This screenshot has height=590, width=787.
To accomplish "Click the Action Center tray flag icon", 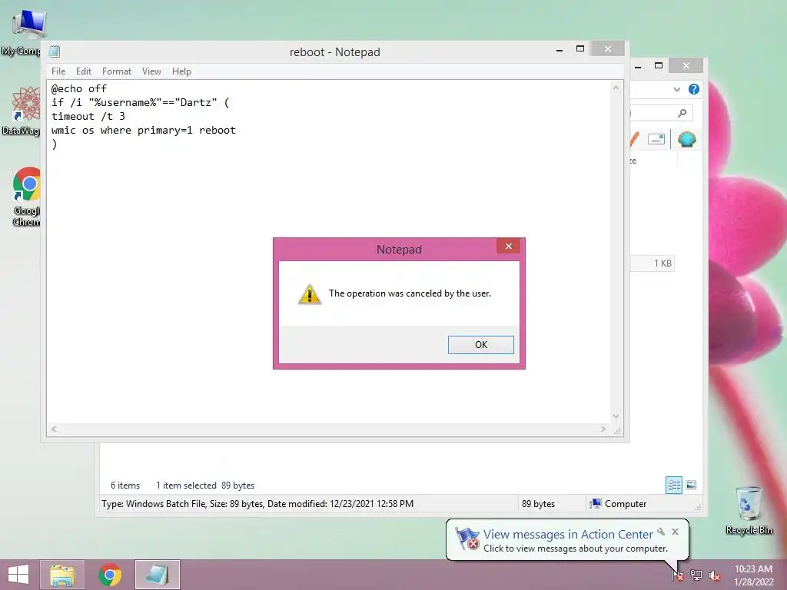I will coord(677,575).
